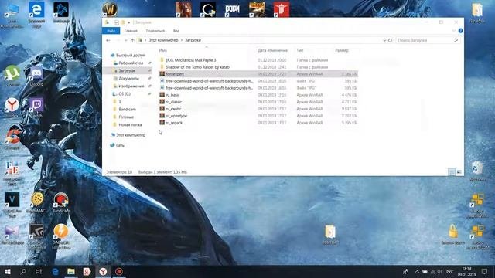This screenshot has width=495, height=278.
Task: Open Yandex search app on taskbar
Action: [87, 271]
